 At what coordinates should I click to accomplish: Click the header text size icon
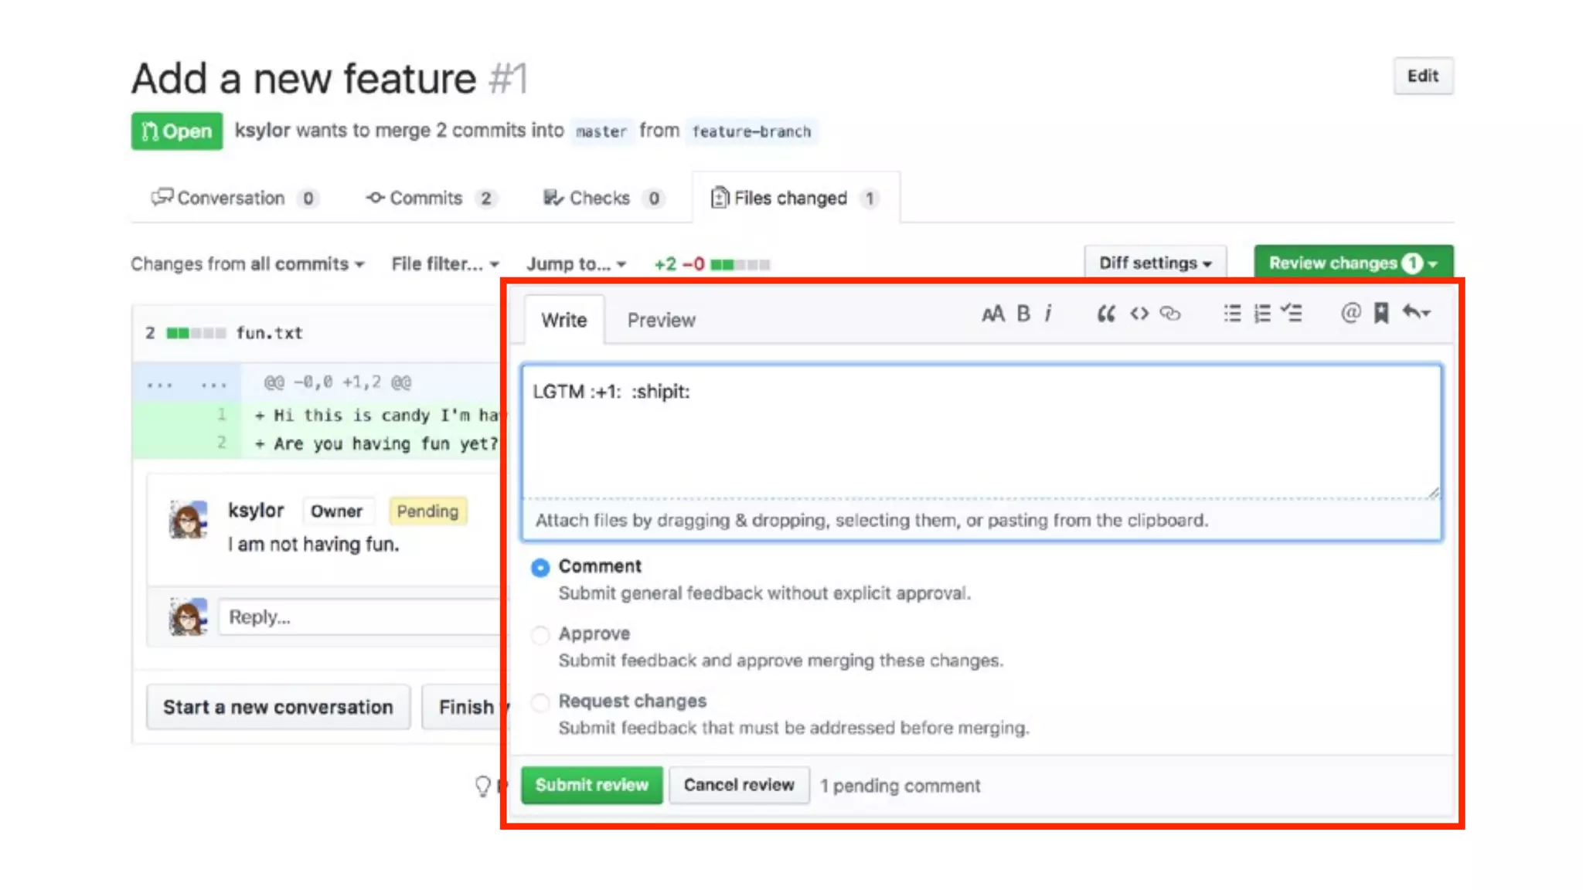coord(992,314)
